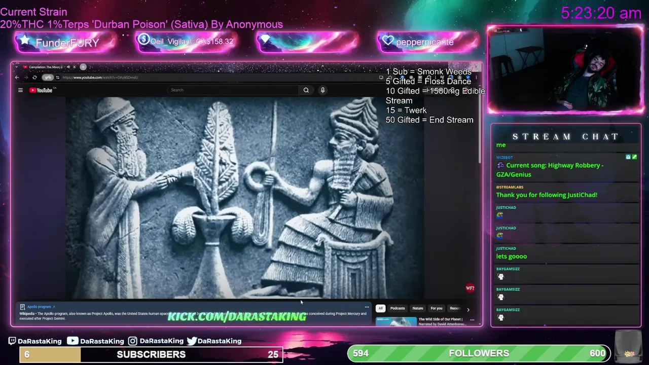Click the Instagram DaRastaKing social handle
This screenshot has width=649, height=365.
pos(155,341)
